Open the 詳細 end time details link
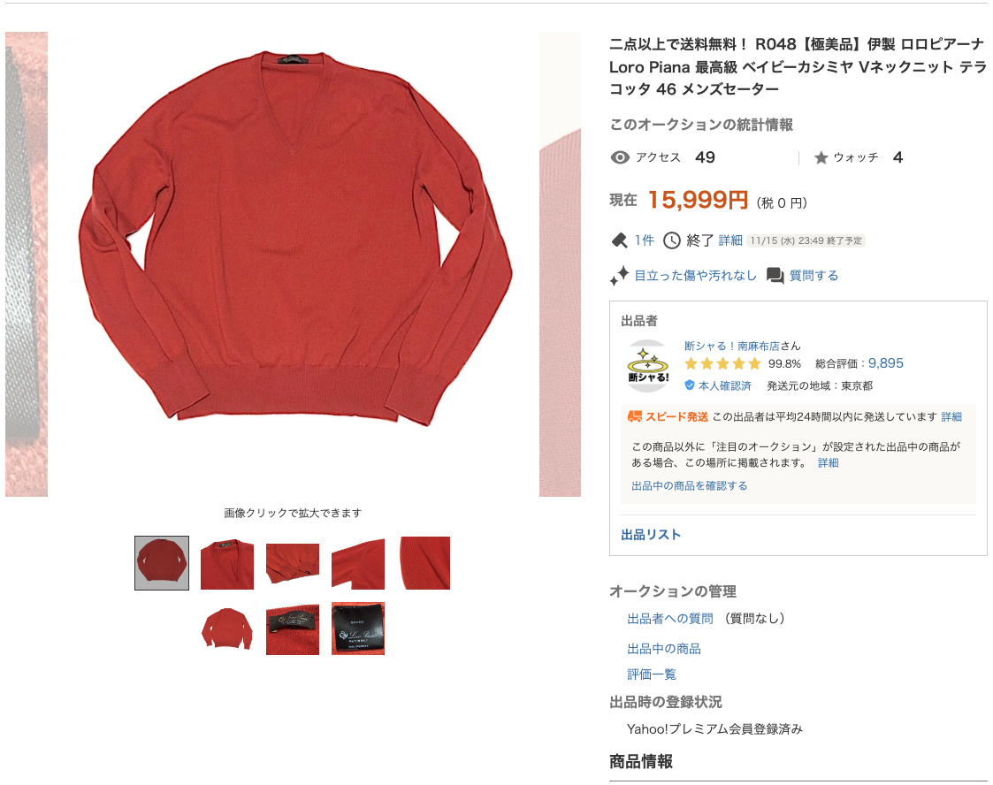This screenshot has width=993, height=785. (x=730, y=240)
